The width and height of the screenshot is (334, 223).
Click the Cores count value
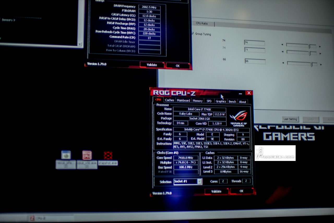(x=223, y=181)
